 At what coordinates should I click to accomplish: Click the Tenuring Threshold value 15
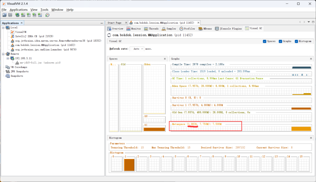[142, 148]
